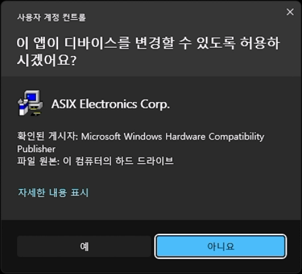Click the word Hardware in publisher line

click(185, 136)
